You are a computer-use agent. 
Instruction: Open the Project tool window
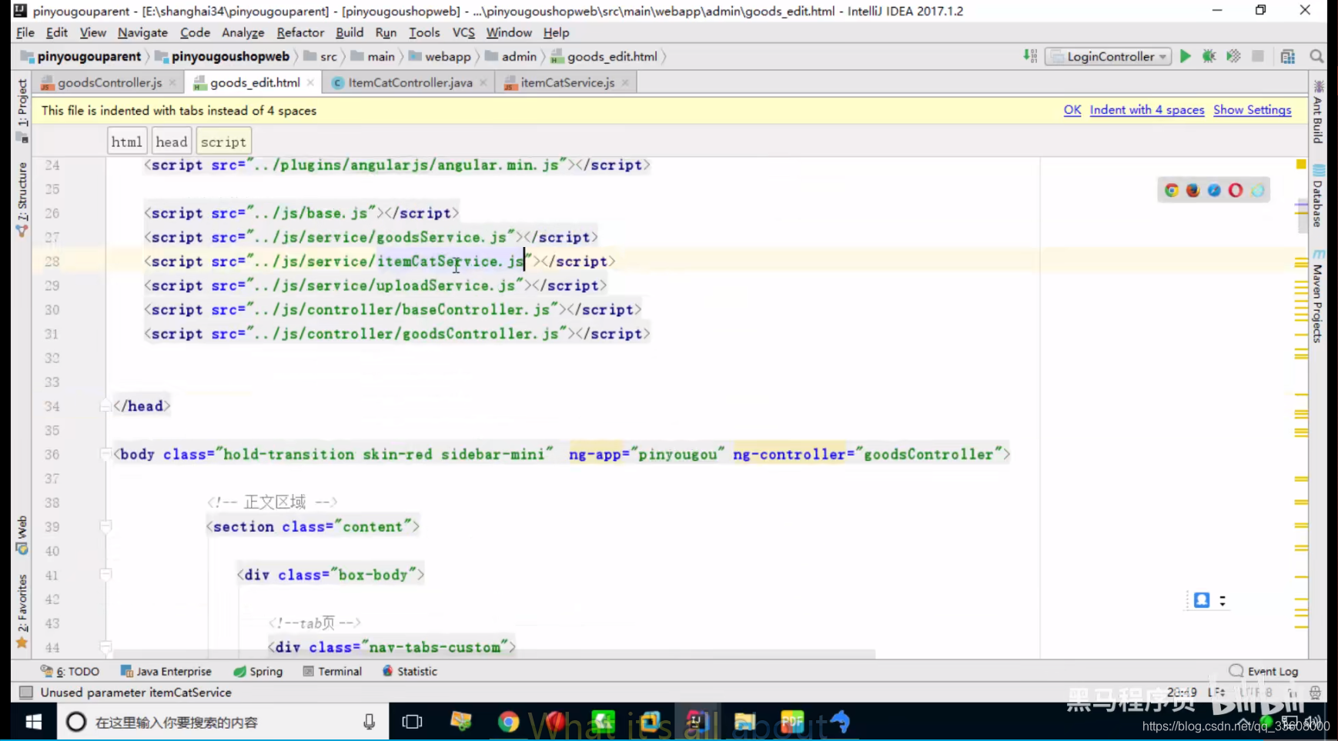click(x=22, y=110)
